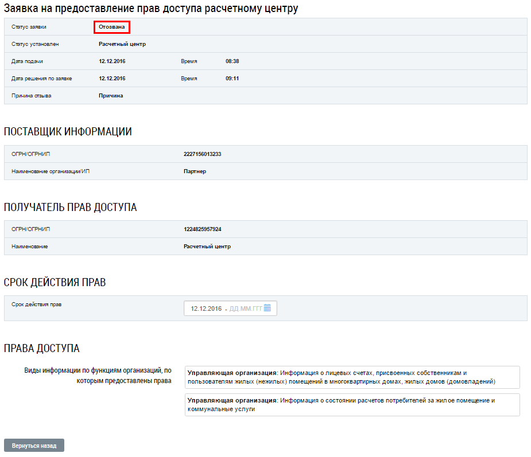Select access right about личевых счетах information

[x=352, y=377]
